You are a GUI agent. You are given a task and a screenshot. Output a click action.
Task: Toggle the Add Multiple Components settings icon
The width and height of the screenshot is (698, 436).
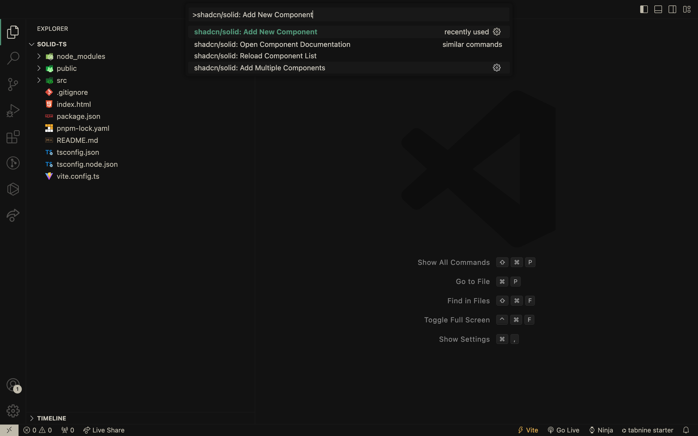[x=497, y=67]
